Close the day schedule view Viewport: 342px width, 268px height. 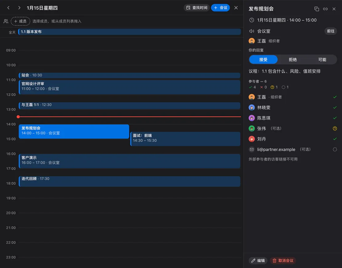pyautogui.click(x=236, y=8)
